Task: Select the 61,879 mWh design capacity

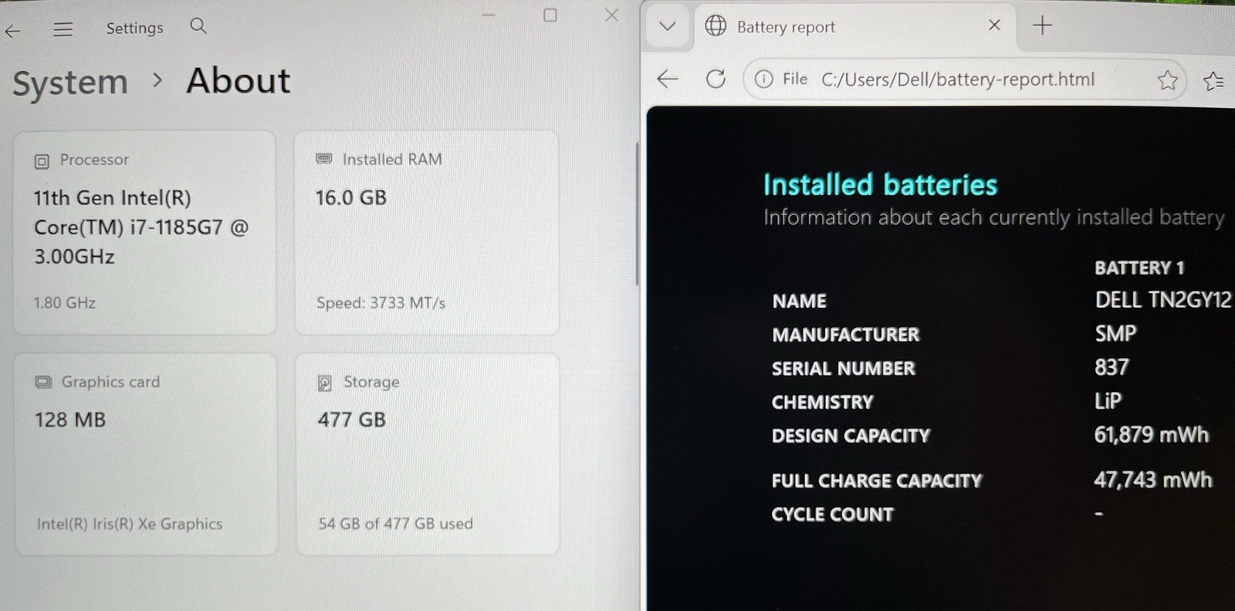Action: point(1151,435)
